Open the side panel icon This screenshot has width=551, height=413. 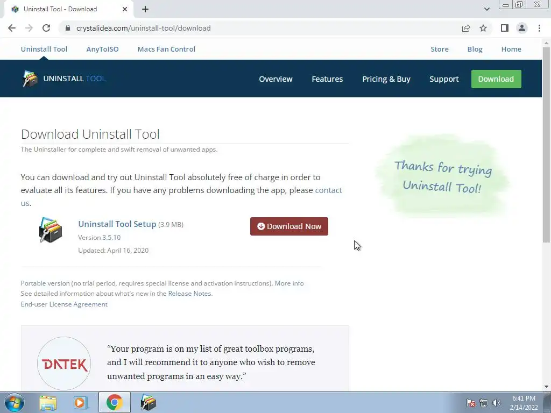505,28
